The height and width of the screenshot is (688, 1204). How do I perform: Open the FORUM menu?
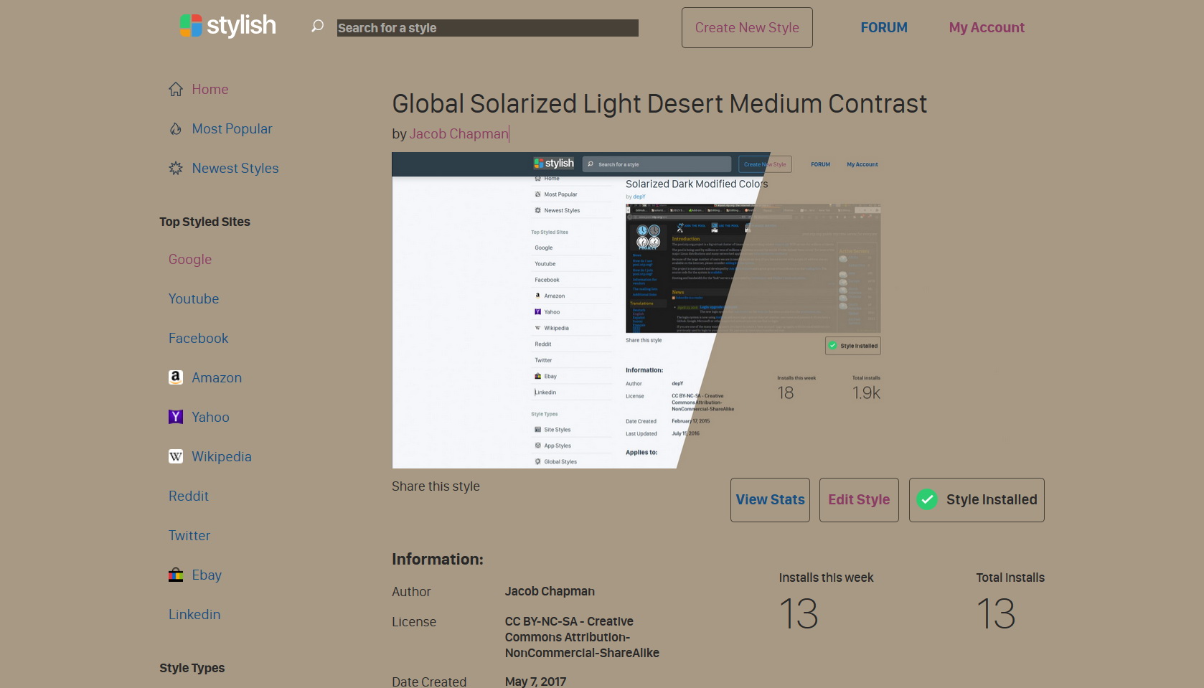[x=884, y=27]
